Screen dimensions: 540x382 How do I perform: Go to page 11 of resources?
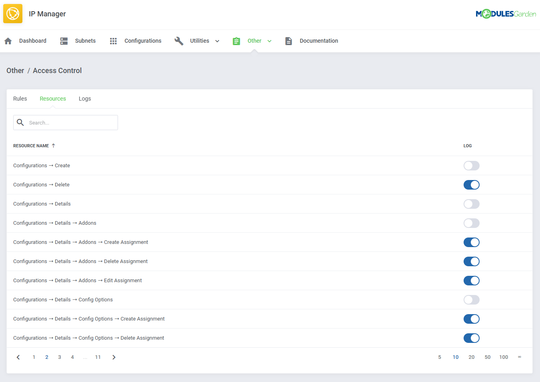(x=98, y=357)
